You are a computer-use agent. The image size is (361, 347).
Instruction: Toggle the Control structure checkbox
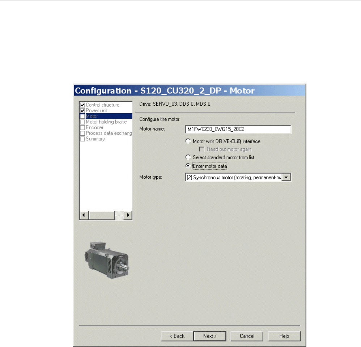click(x=82, y=105)
